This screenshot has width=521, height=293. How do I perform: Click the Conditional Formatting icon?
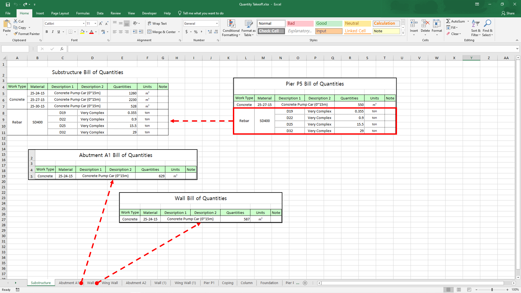(231, 24)
